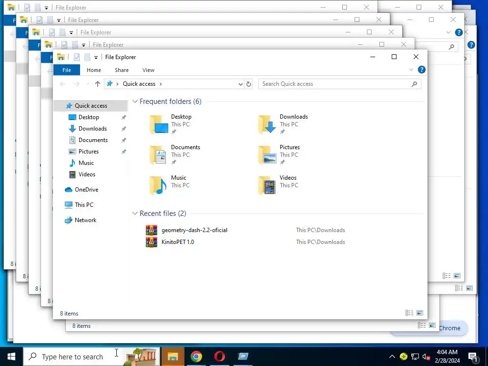Select the Music folder icon in Frequent folders

click(x=159, y=185)
